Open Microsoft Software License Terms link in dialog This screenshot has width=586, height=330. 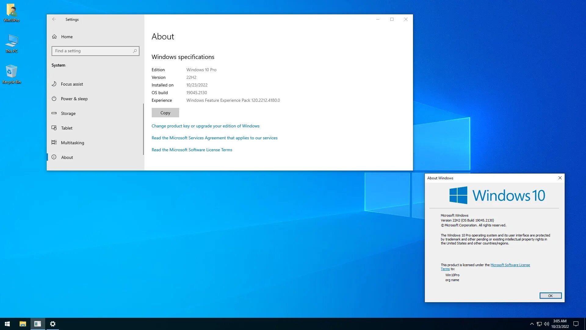click(510, 265)
